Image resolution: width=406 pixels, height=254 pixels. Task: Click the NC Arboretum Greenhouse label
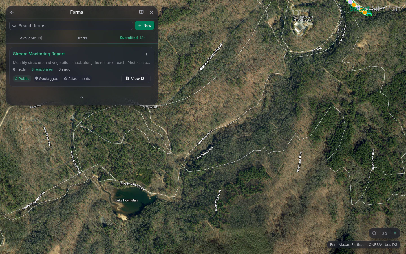pyautogui.click(x=303, y=18)
